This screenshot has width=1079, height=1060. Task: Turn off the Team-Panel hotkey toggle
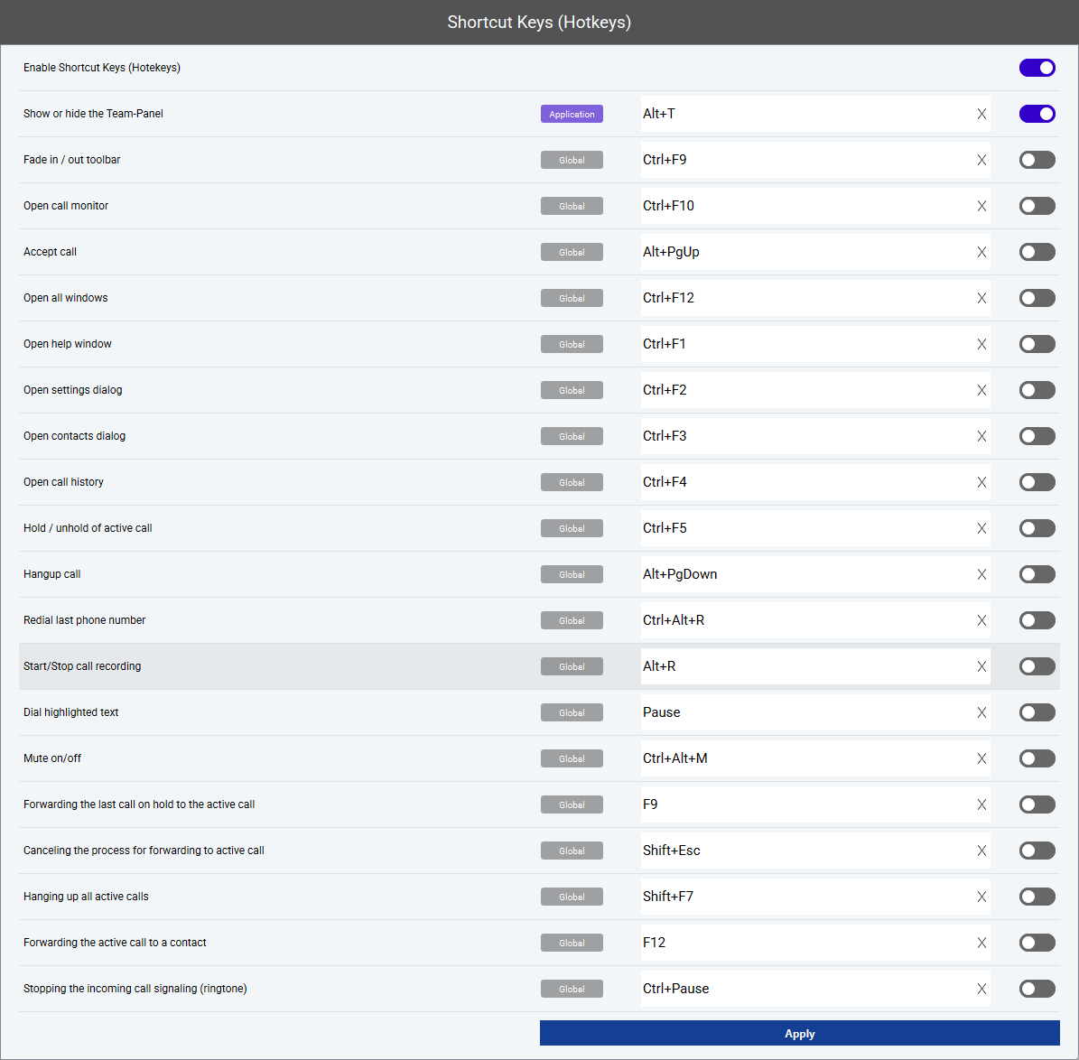click(x=1037, y=114)
